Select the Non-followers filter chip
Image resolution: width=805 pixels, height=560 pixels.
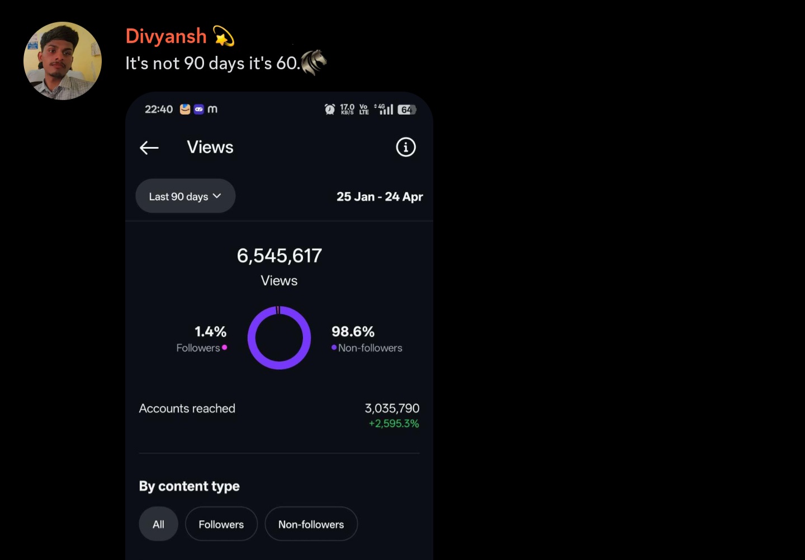click(x=311, y=524)
